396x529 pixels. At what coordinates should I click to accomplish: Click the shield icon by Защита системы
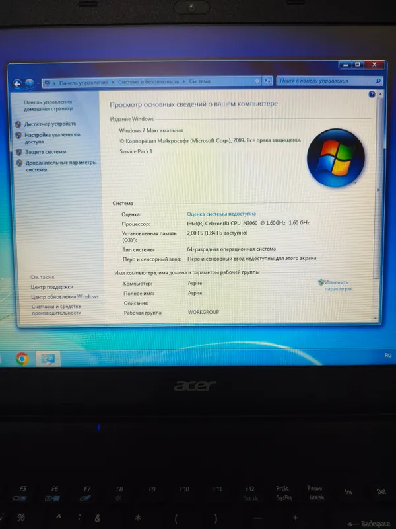[x=19, y=152]
